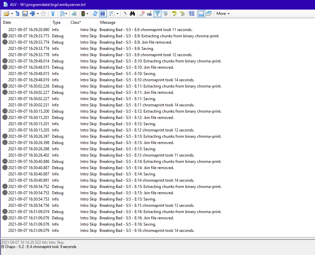Click the cascading windows icon

tap(209, 14)
